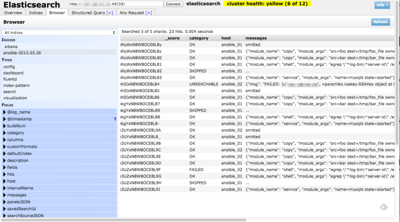Expand the searchSourceJSON field
400x222 pixels.
[x=59, y=216]
